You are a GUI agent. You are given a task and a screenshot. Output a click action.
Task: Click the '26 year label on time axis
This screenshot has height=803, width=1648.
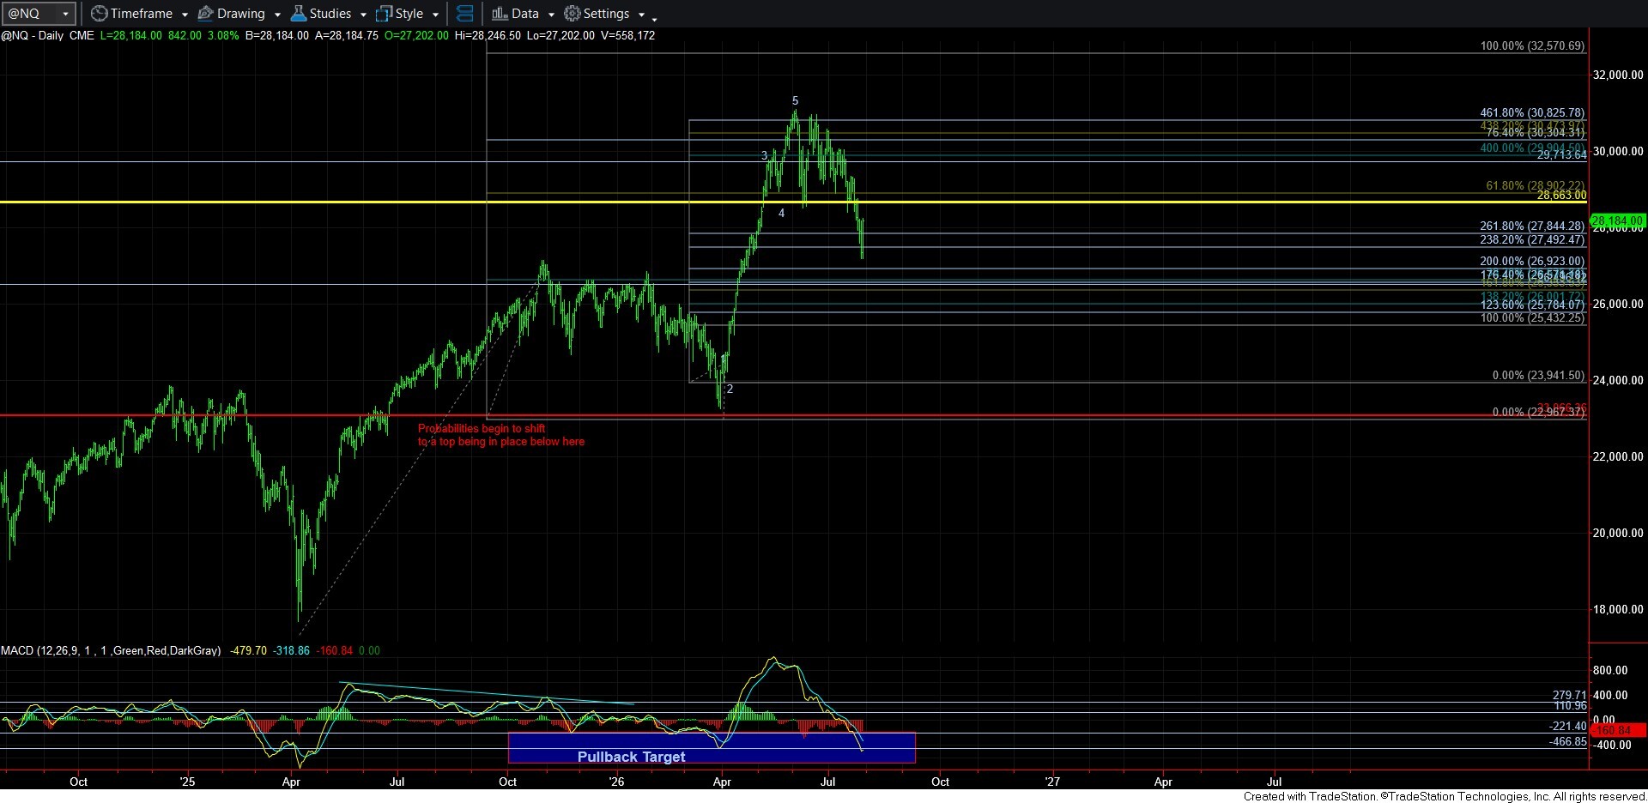616,782
